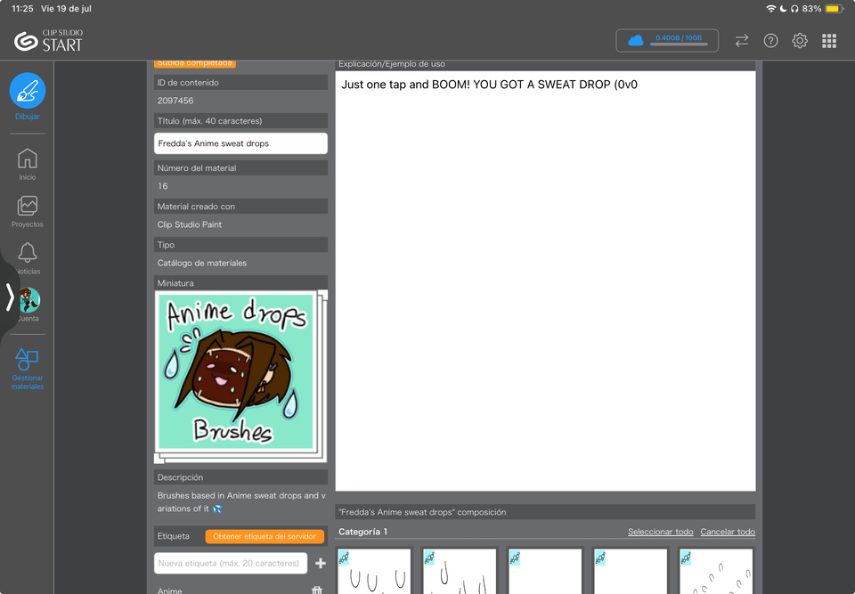Click the Anime drops Brushes thumbnail
The image size is (855, 594).
[240, 377]
